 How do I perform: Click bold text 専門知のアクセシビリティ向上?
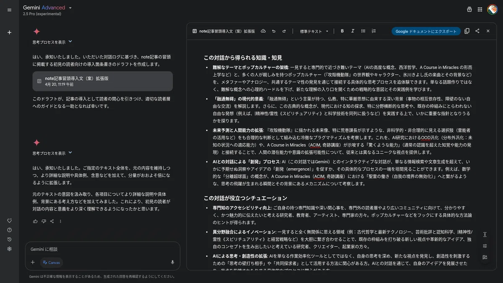click(x=241, y=208)
